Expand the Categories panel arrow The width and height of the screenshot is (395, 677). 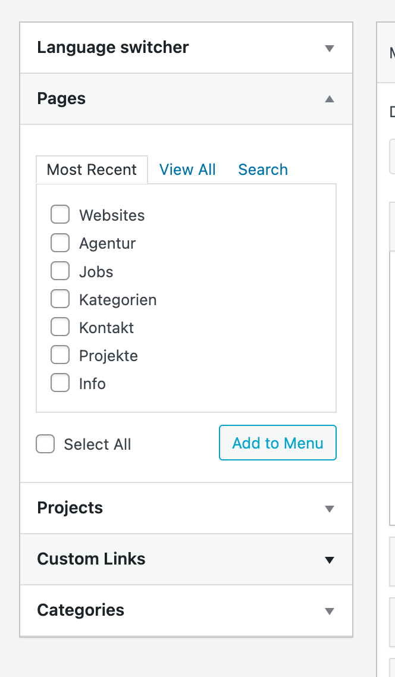tap(330, 611)
